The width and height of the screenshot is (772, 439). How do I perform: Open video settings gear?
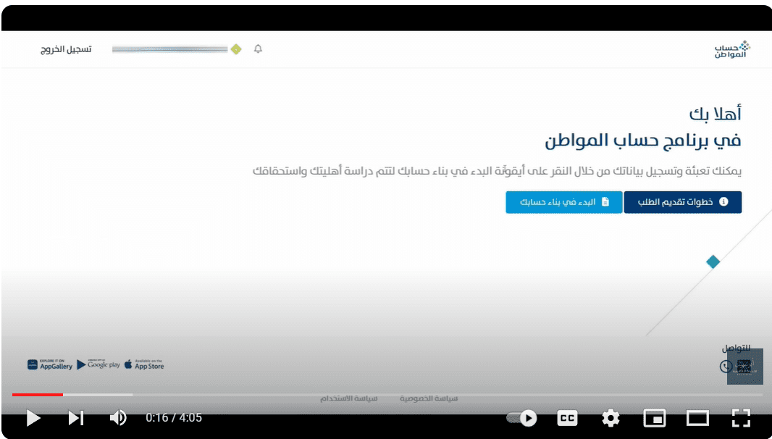tap(611, 418)
